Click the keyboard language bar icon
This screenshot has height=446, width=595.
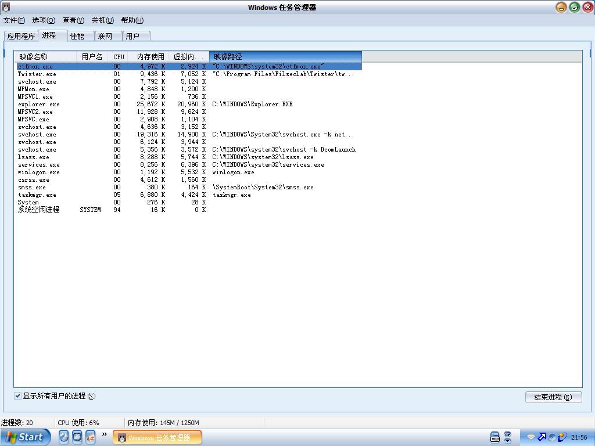click(495, 437)
